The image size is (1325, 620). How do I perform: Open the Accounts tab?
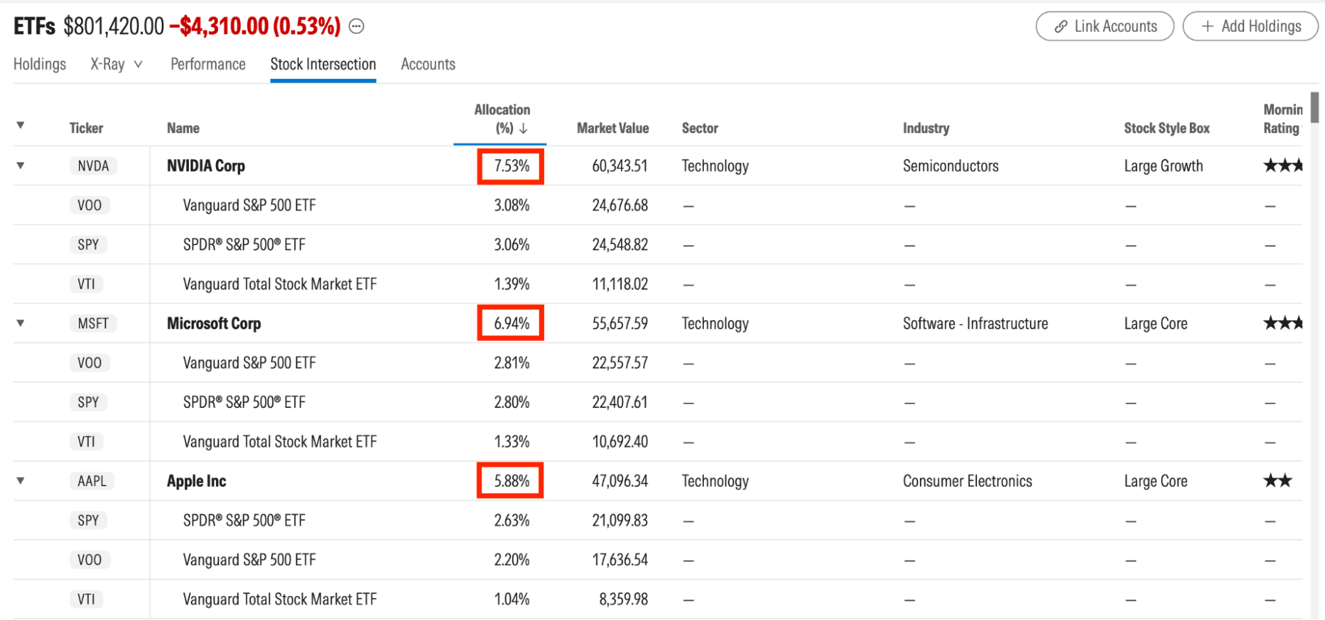(428, 64)
